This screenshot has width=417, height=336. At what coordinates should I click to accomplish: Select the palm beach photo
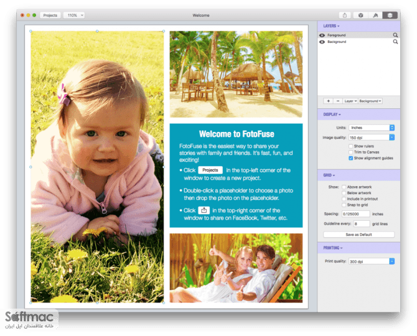(x=236, y=74)
